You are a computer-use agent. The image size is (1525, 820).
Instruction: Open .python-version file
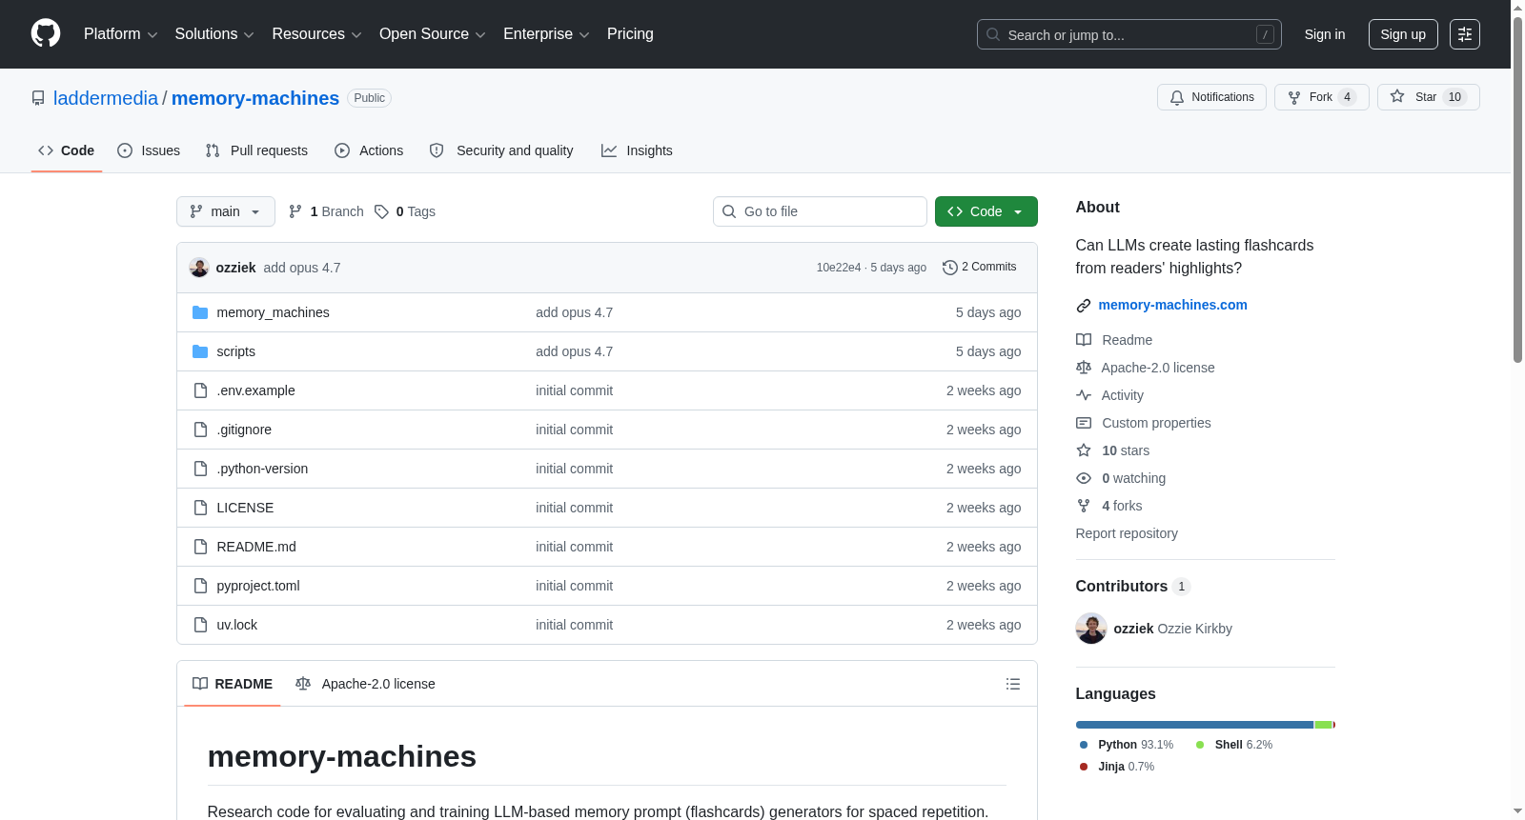(262, 469)
